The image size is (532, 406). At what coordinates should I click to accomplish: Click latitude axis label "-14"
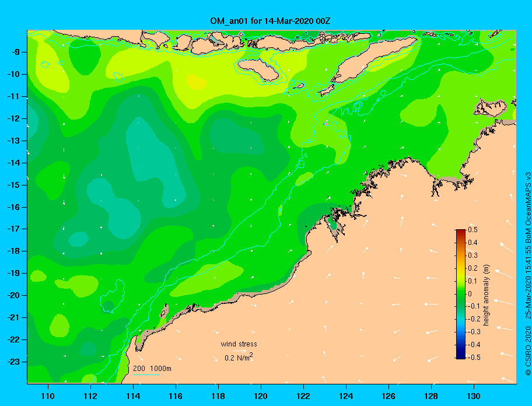[x=13, y=163]
